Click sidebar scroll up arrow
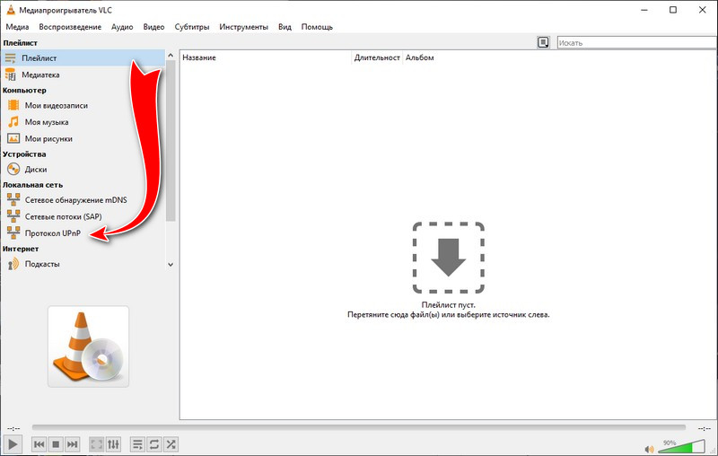Screen dimensions: 718x456 [171, 55]
